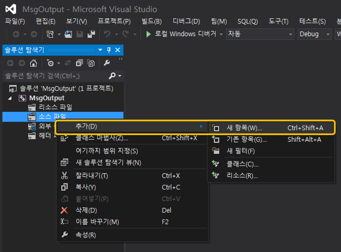Click the Solution Explorer forward icon
The image size is (341, 252).
[x=22, y=63]
